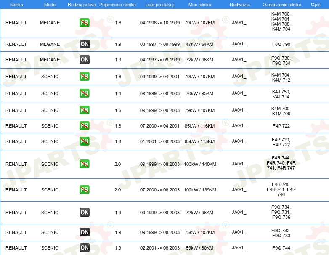Click power value 47kW / 64KM

[199, 44]
